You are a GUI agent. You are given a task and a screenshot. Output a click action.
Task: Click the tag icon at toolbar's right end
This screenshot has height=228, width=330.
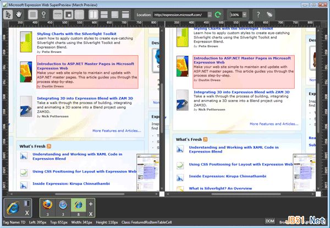click(x=270, y=14)
